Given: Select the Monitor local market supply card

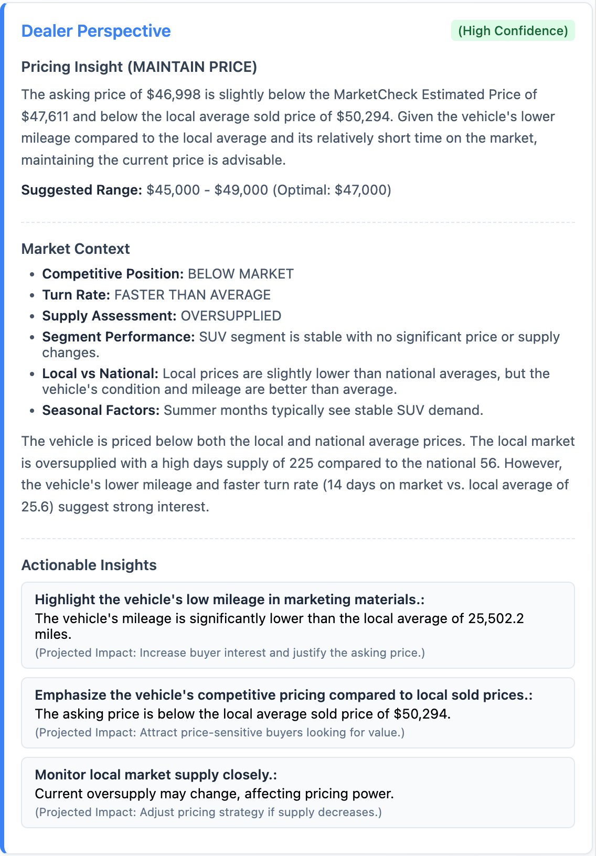Looking at the screenshot, I should point(297,792).
